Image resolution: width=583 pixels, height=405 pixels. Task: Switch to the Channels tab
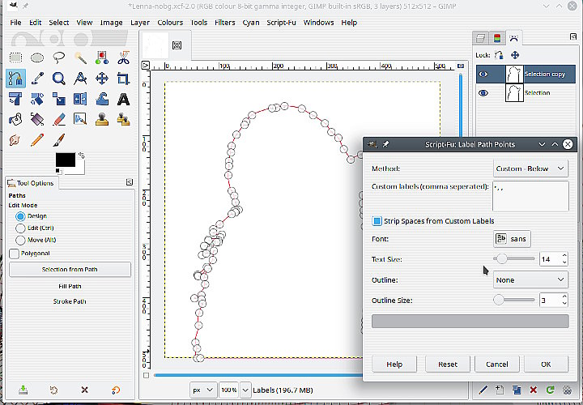[497, 37]
